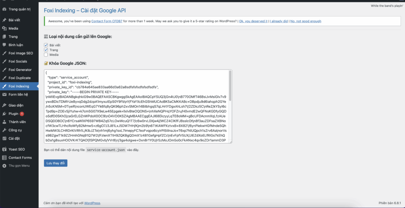Click the Thành viên user icon
The image size is (405, 208).
click(4, 122)
